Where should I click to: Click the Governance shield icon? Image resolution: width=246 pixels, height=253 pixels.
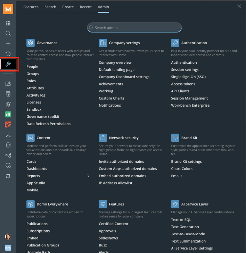[31, 43]
